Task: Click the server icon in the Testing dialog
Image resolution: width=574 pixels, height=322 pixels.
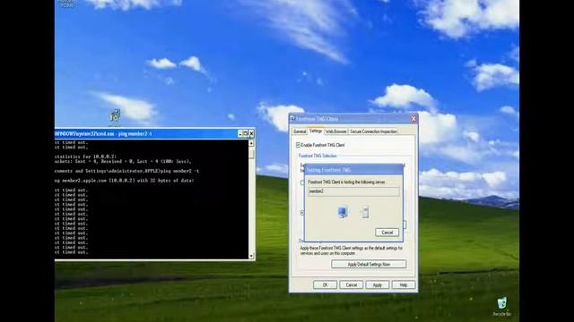Action: [x=365, y=212]
